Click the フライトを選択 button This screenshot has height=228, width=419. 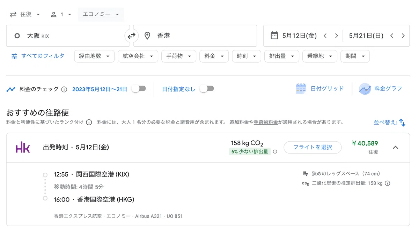[313, 147]
